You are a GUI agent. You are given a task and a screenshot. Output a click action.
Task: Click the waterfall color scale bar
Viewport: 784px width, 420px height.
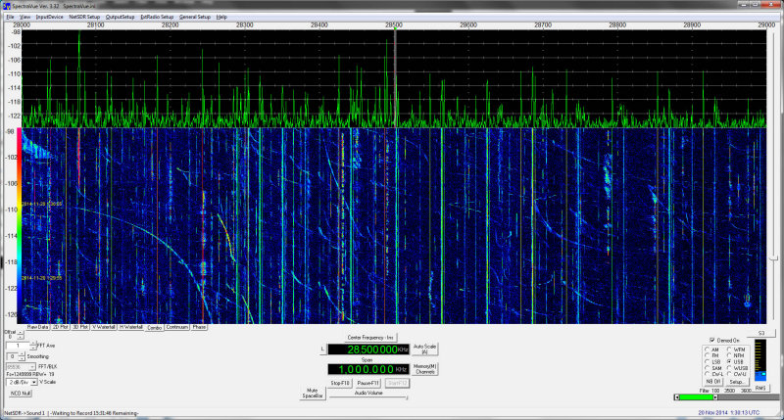click(20, 226)
